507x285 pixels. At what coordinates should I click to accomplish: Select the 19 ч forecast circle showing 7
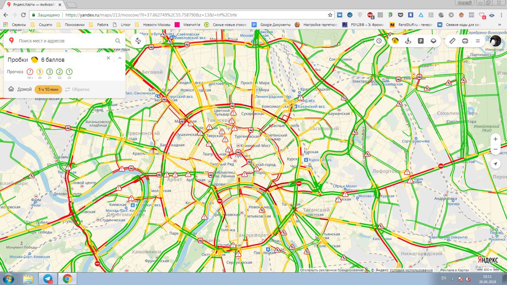click(x=30, y=72)
